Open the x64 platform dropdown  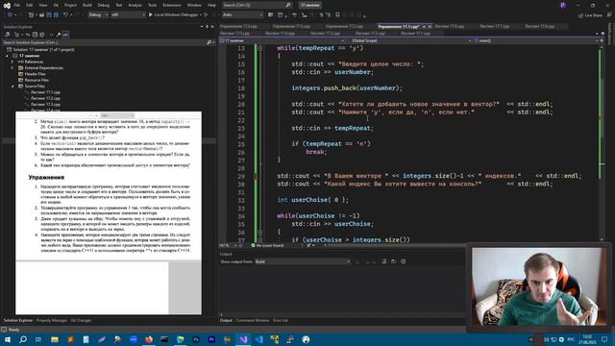(x=128, y=15)
